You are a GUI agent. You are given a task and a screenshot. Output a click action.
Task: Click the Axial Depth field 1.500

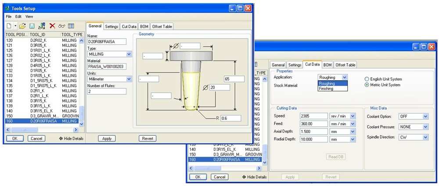313,132
